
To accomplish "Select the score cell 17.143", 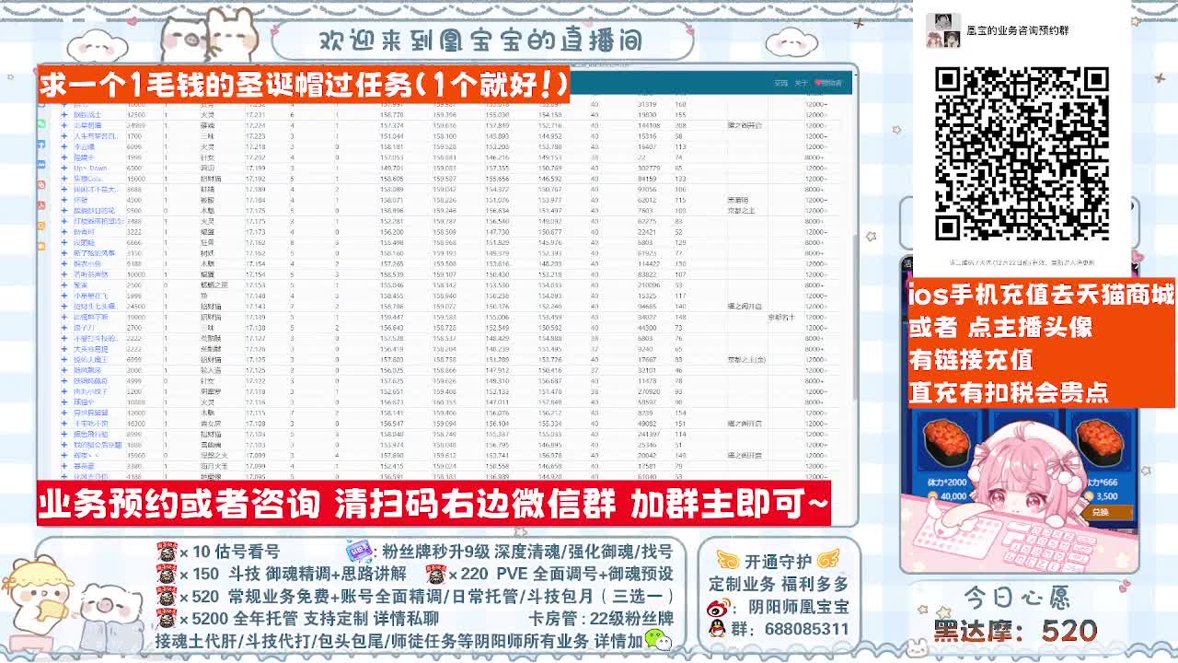I will click(255, 307).
